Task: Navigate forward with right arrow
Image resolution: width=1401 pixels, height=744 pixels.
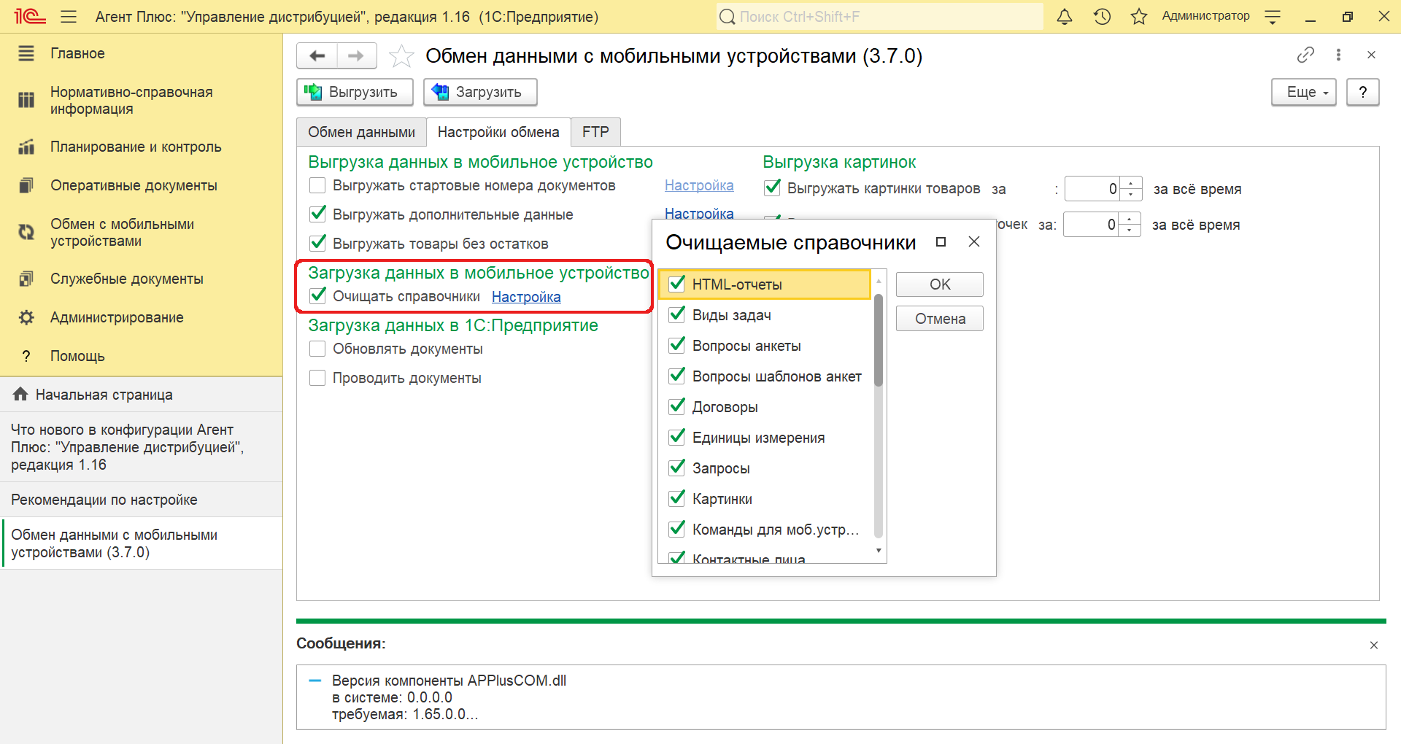Action: pyautogui.click(x=356, y=55)
